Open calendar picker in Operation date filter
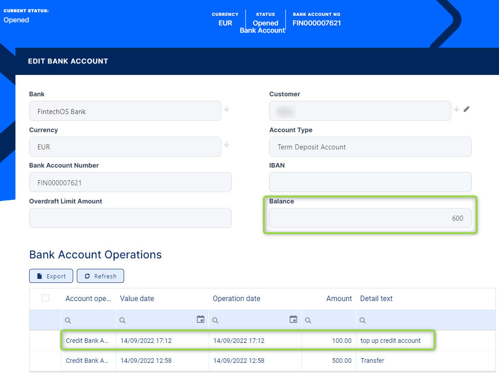Image resolution: width=499 pixels, height=376 pixels. click(293, 319)
